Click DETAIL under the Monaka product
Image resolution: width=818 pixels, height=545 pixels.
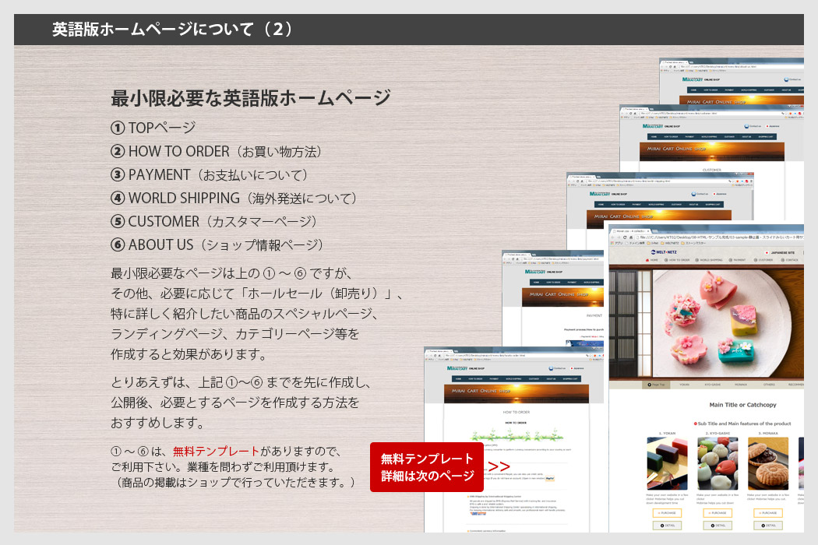tap(768, 526)
